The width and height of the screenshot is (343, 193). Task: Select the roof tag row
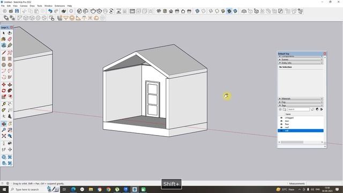click(x=301, y=128)
